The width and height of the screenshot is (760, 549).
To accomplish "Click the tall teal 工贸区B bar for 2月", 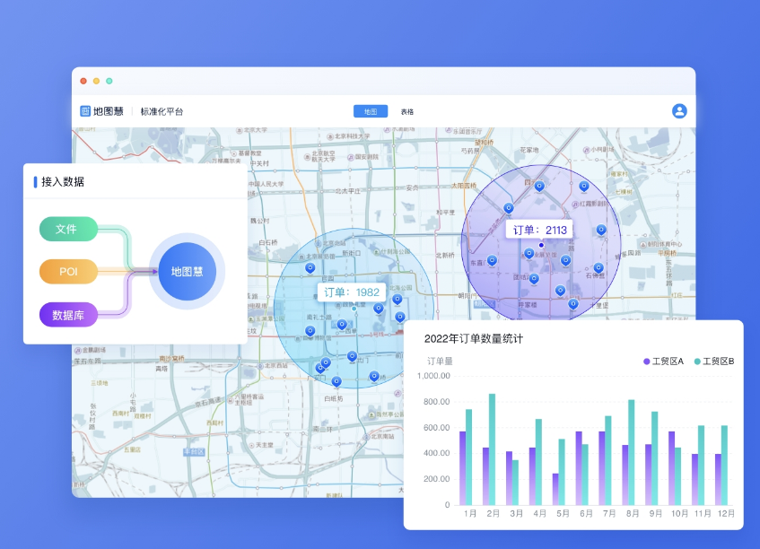I will coord(492,449).
